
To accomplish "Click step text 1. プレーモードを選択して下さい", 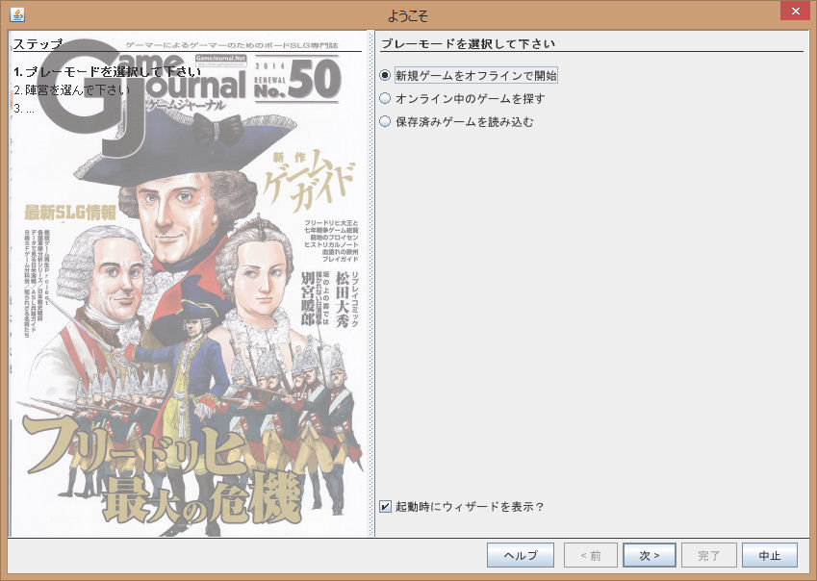I will point(108,71).
